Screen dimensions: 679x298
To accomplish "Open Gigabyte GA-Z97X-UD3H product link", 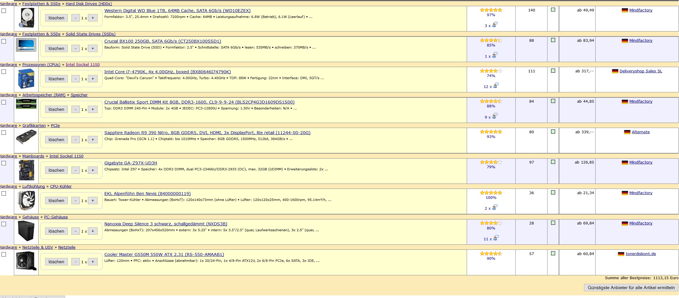I will click(131, 163).
